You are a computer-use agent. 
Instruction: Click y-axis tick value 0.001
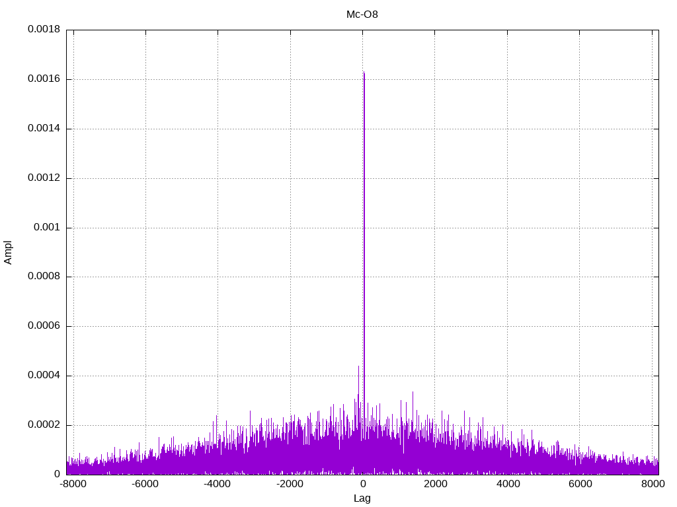coord(47,227)
